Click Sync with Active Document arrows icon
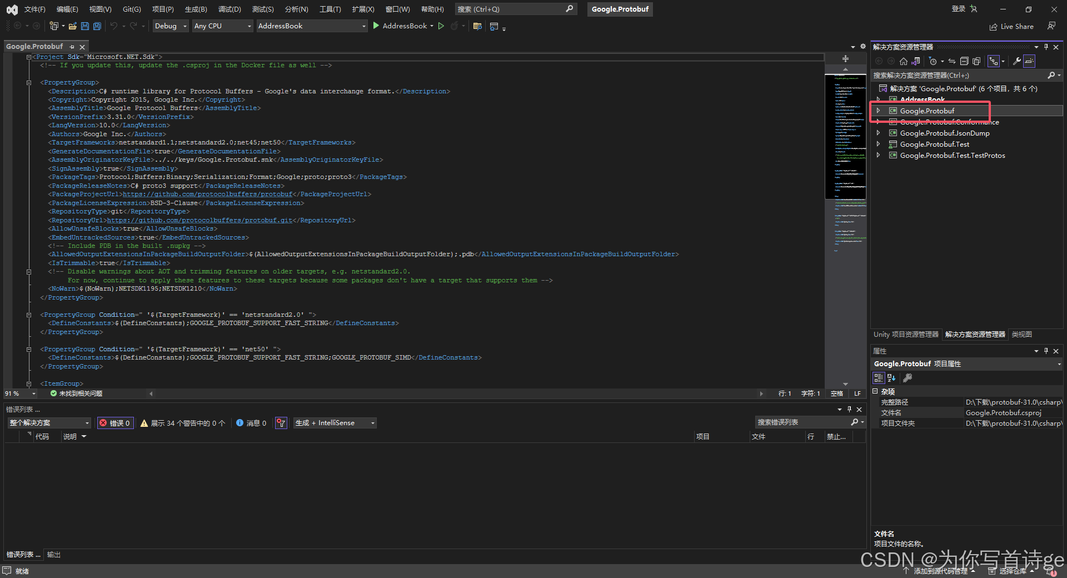The image size is (1067, 578). click(x=952, y=61)
